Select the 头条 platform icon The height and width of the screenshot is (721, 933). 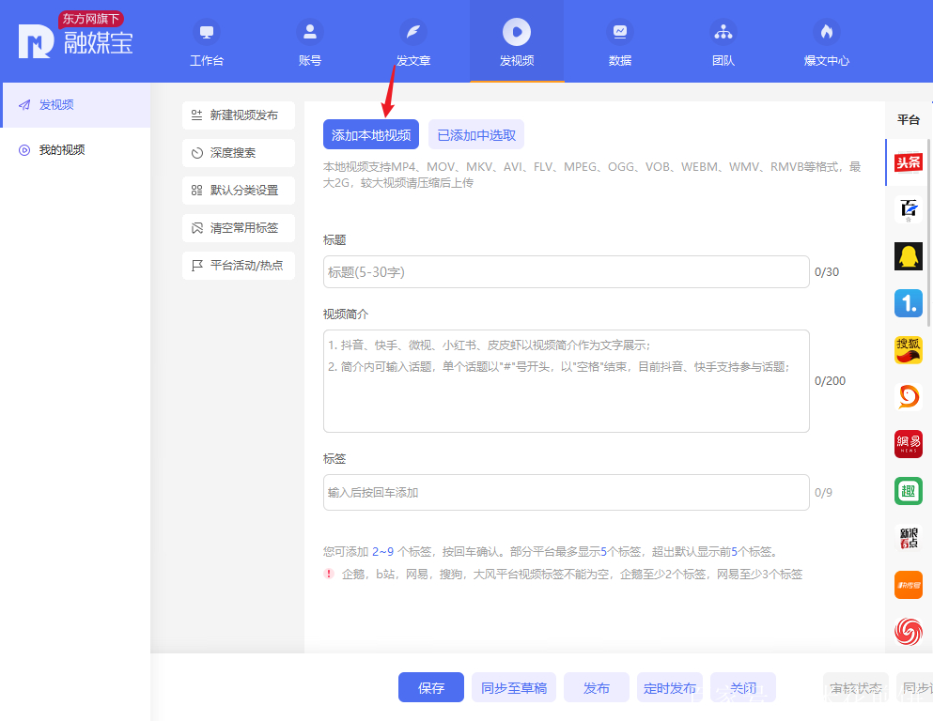(x=908, y=162)
